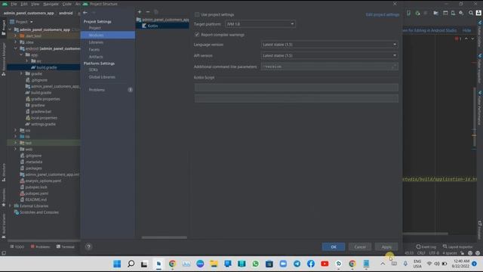Select Libraries settings item
This screenshot has height=272, width=483.
pyautogui.click(x=96, y=42)
